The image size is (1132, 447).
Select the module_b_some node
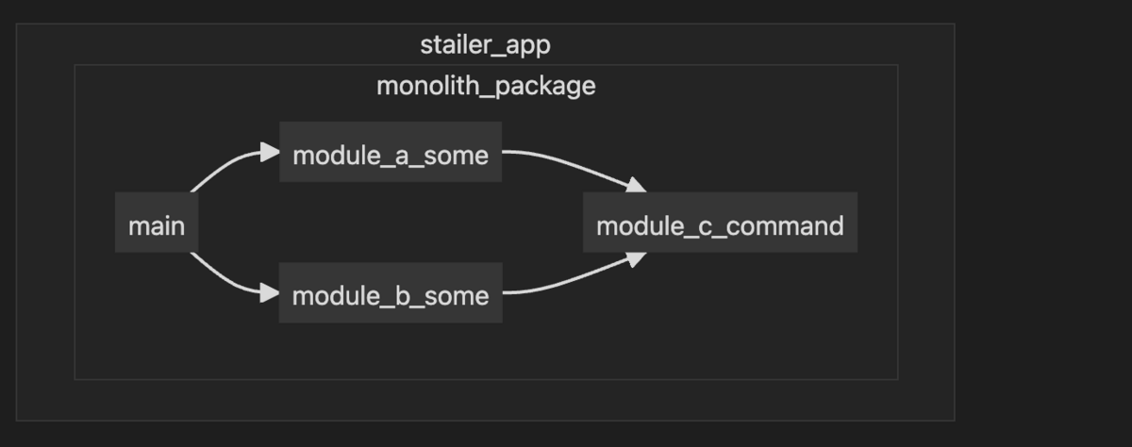(x=391, y=292)
